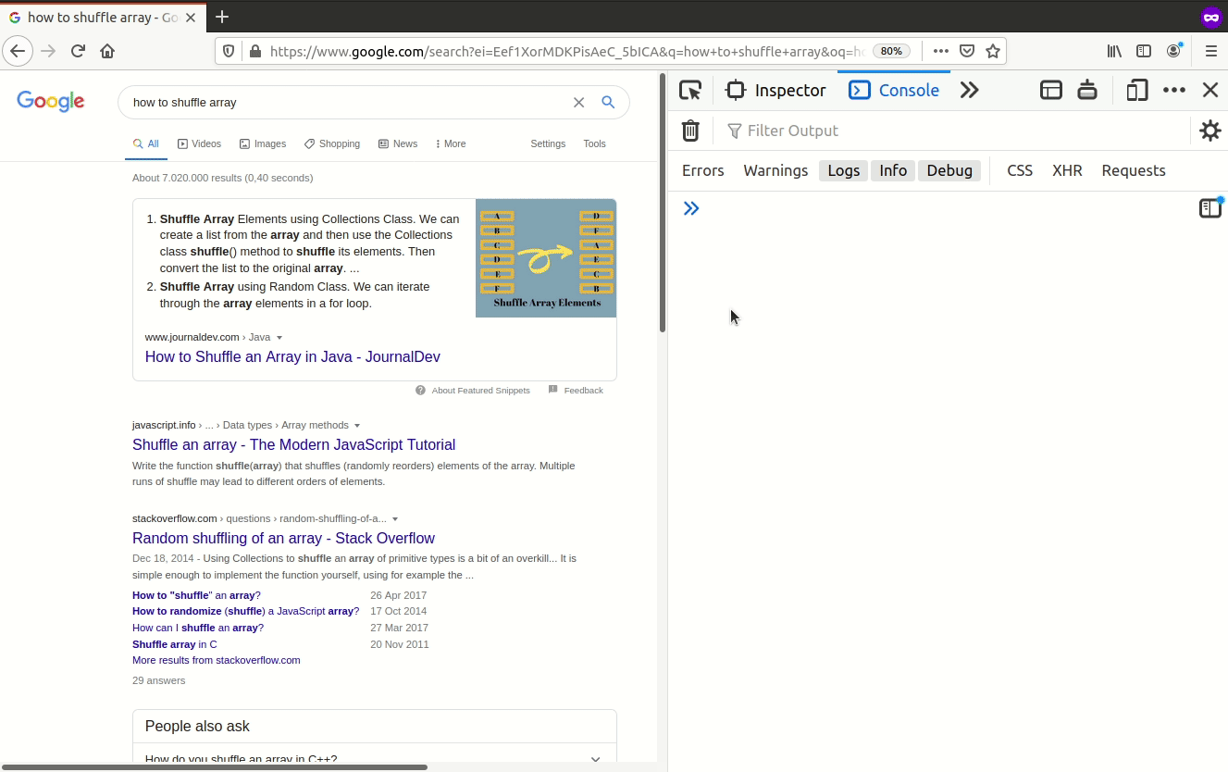The width and height of the screenshot is (1228, 772).
Task: Expand more DevTools tabs chevron
Action: coord(969,90)
